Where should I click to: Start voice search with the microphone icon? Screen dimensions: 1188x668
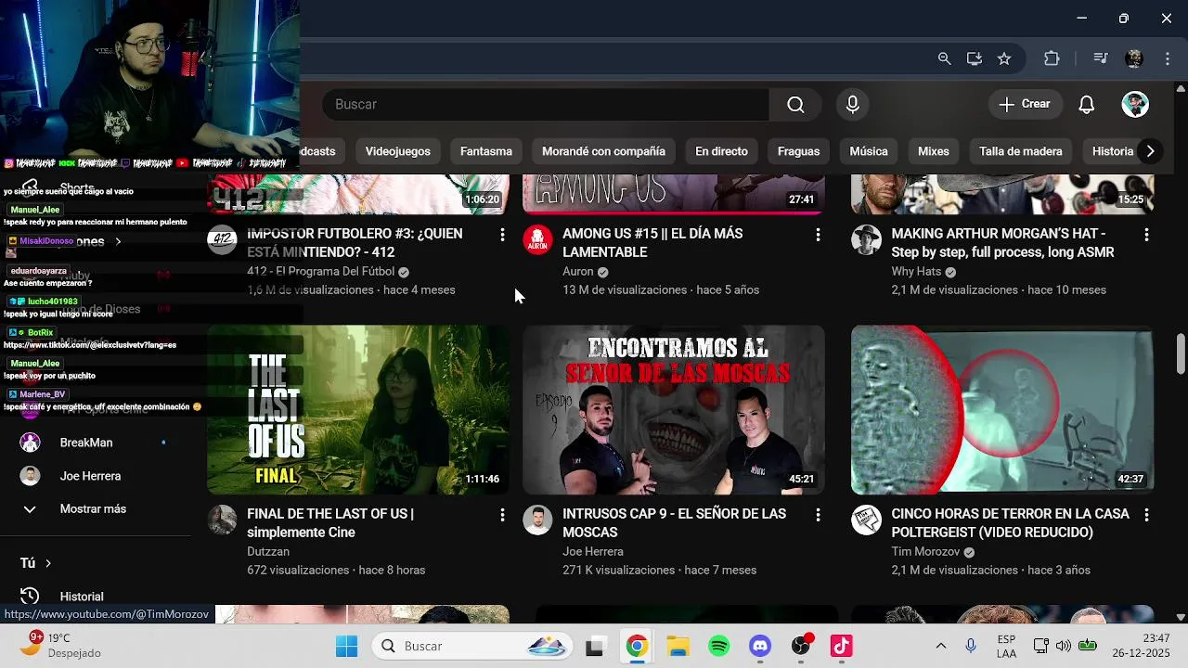pyautogui.click(x=852, y=105)
